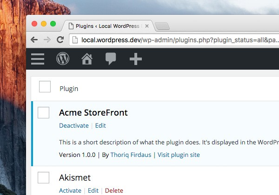Click the Acme StoreFront plugin title
This screenshot has width=279, height=195.
click(x=93, y=113)
